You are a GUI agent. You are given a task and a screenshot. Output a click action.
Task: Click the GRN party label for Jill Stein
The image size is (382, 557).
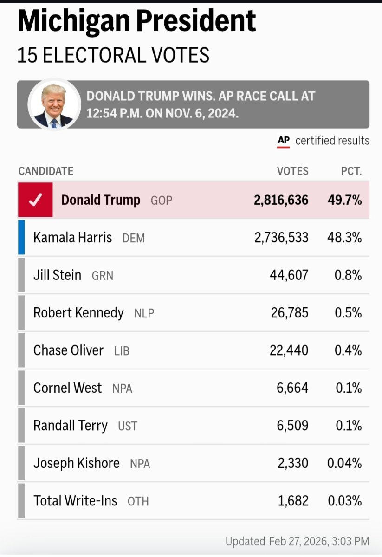click(103, 276)
